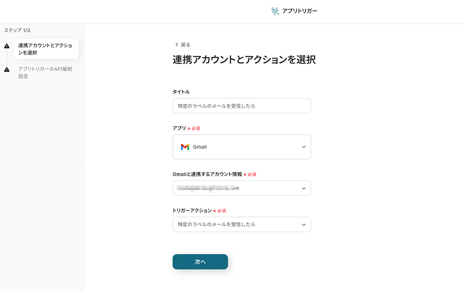Image resolution: width=465 pixels, height=291 pixels.
Task: Expand the アプリ dropdown chevron arrow
Action: 304,147
